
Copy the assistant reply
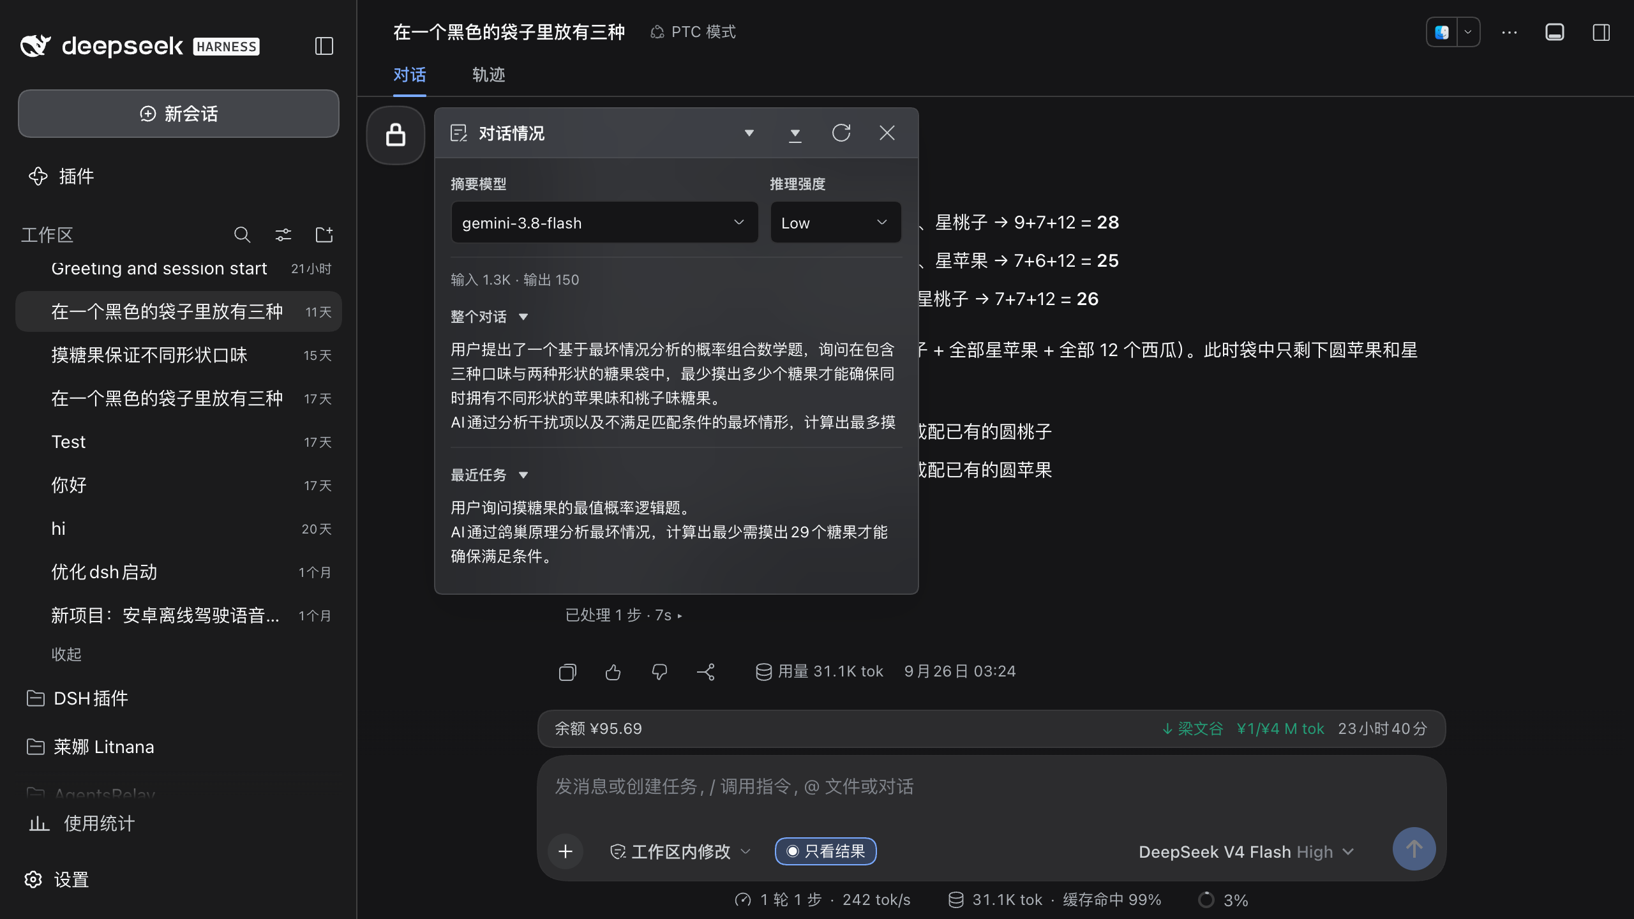tap(567, 672)
